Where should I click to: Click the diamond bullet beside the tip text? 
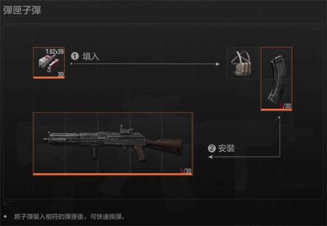click(5, 217)
